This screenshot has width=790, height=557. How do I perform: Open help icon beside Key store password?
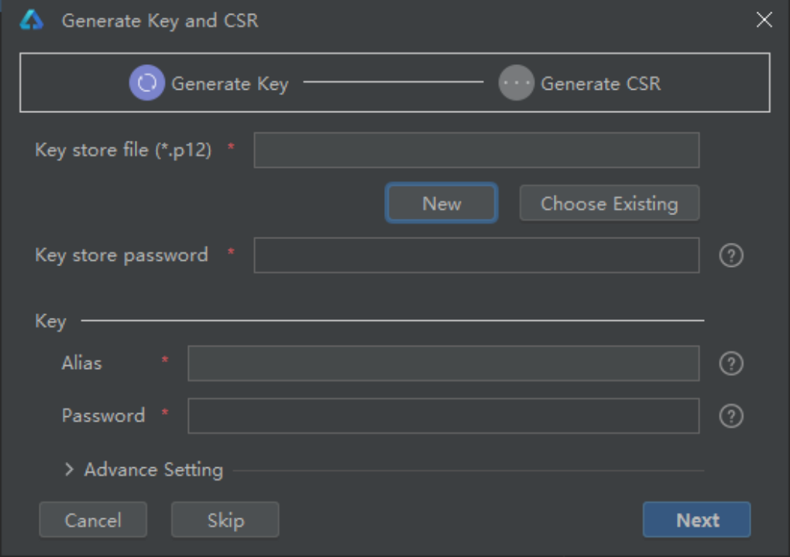point(731,255)
